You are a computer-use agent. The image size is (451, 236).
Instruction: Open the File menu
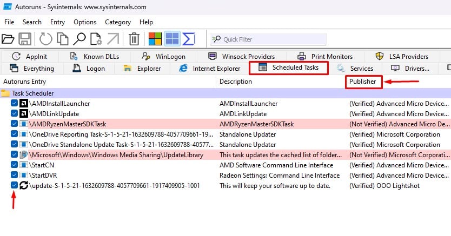9,22
